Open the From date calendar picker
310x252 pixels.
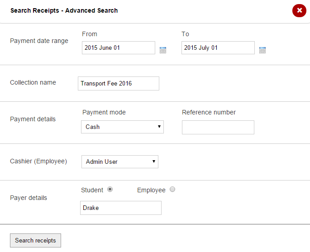click(163, 50)
